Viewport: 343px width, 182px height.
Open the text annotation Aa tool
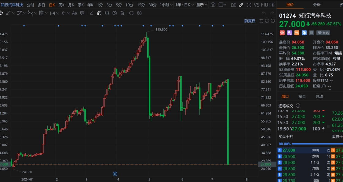[74, 13]
